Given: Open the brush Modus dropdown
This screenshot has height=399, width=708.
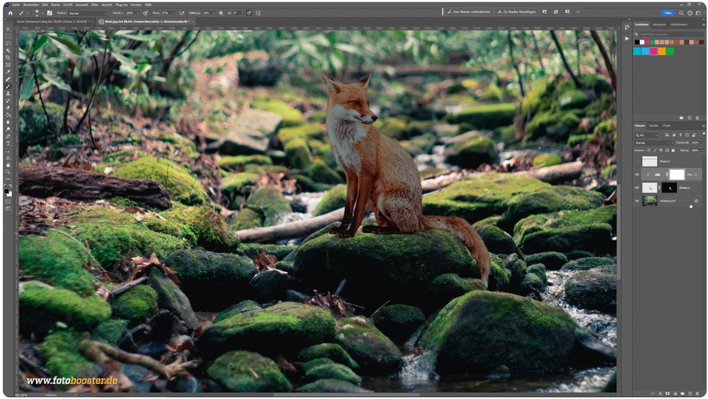Looking at the screenshot, I should (x=87, y=12).
